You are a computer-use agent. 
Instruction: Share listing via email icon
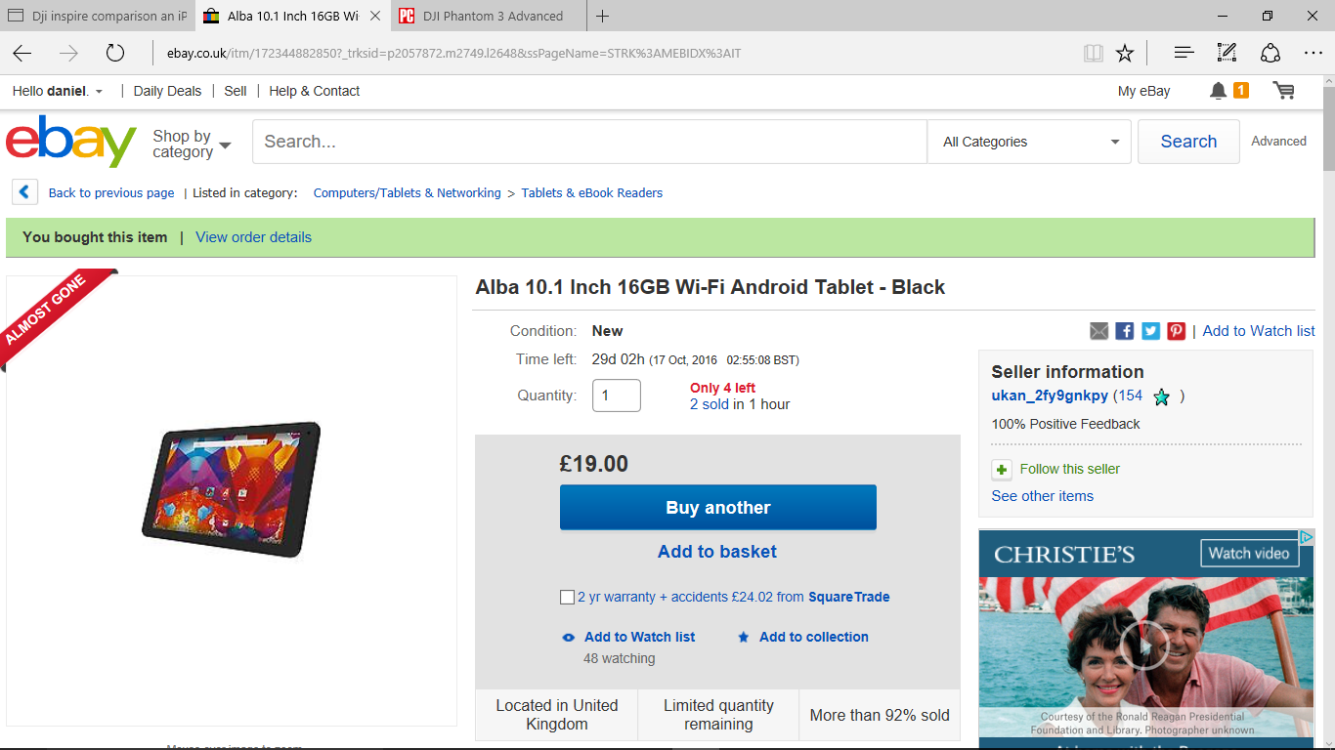coord(1099,331)
